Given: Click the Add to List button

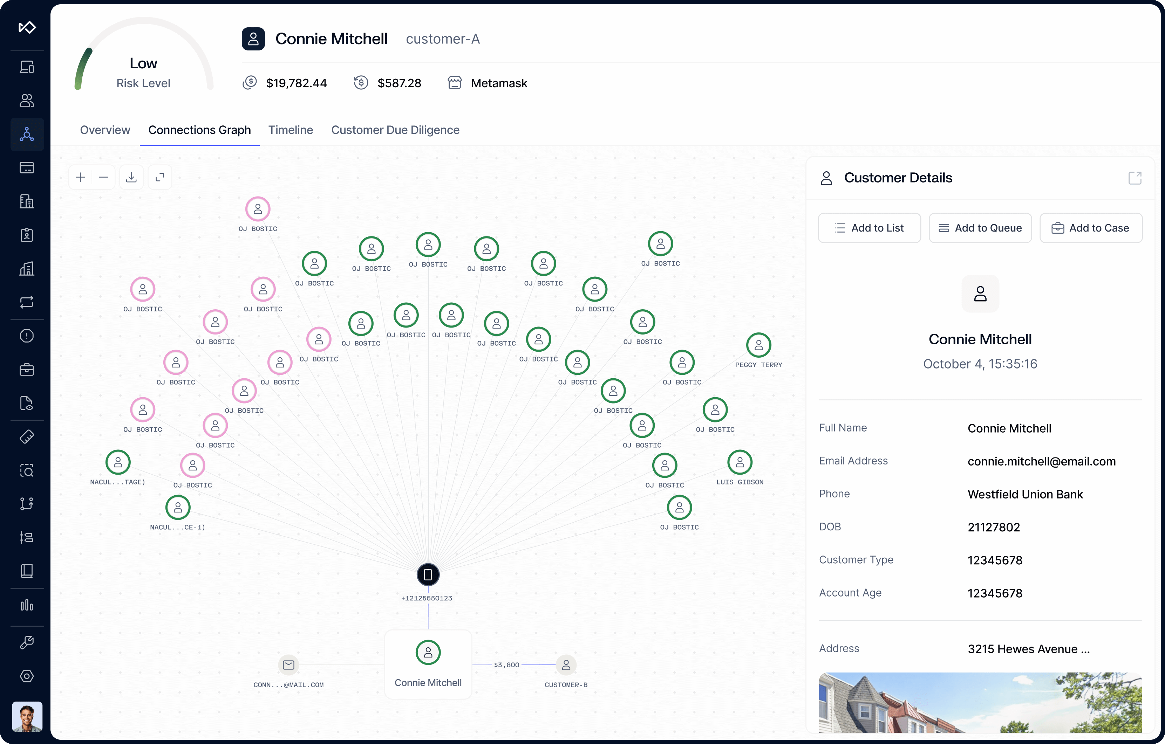Looking at the screenshot, I should [x=869, y=228].
